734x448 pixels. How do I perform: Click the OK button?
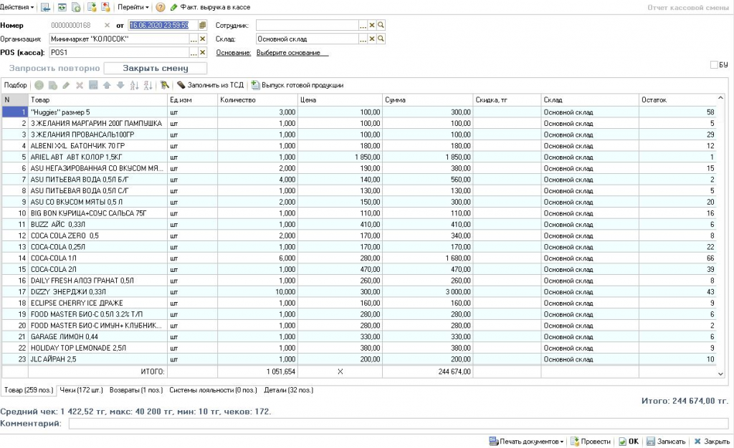pyautogui.click(x=629, y=442)
